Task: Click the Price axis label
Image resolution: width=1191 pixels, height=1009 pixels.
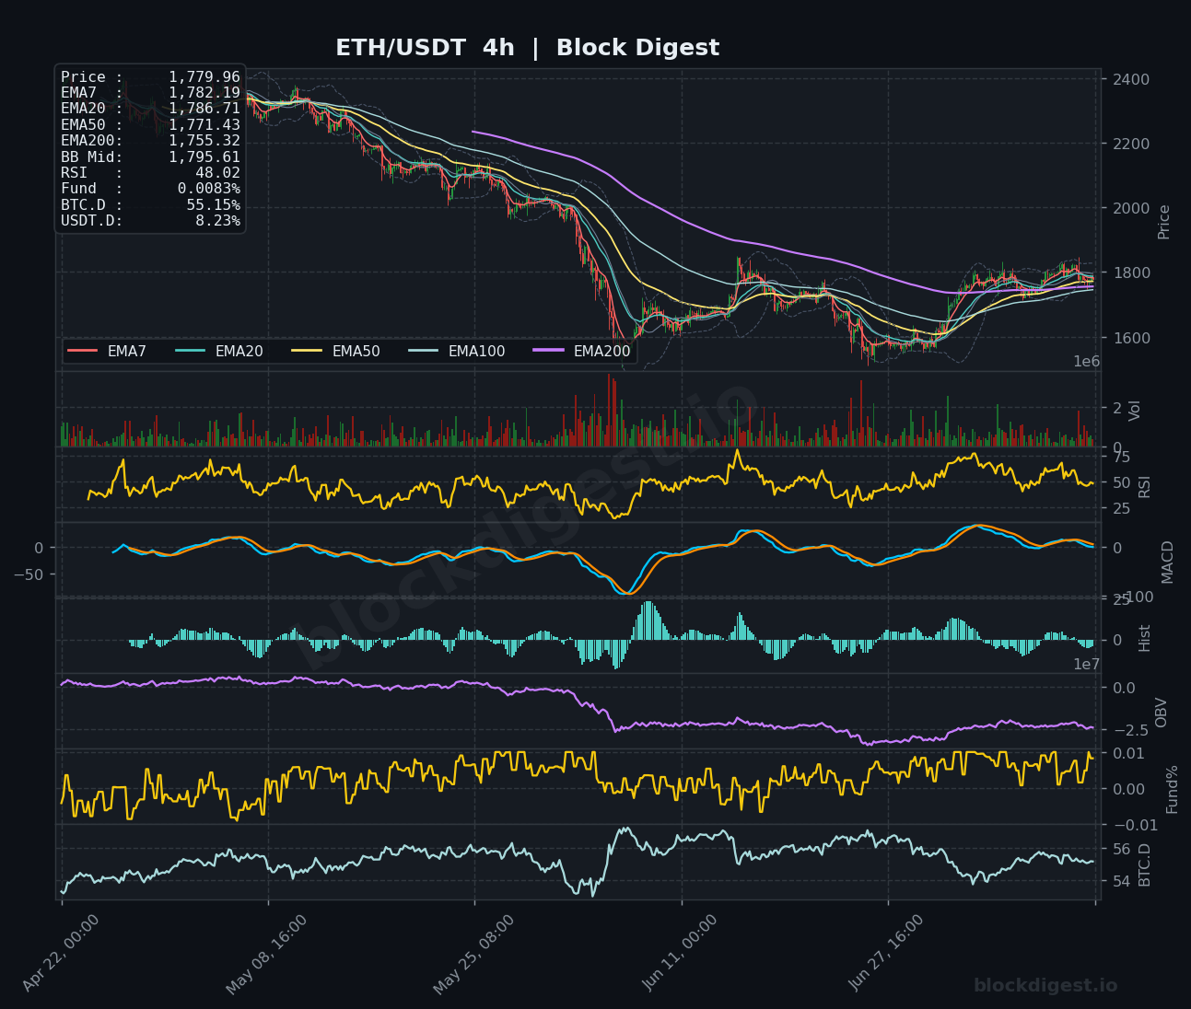Action: (x=1164, y=222)
